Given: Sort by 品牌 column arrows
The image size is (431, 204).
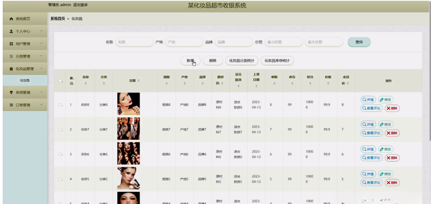Looking at the screenshot, I should click(202, 83).
